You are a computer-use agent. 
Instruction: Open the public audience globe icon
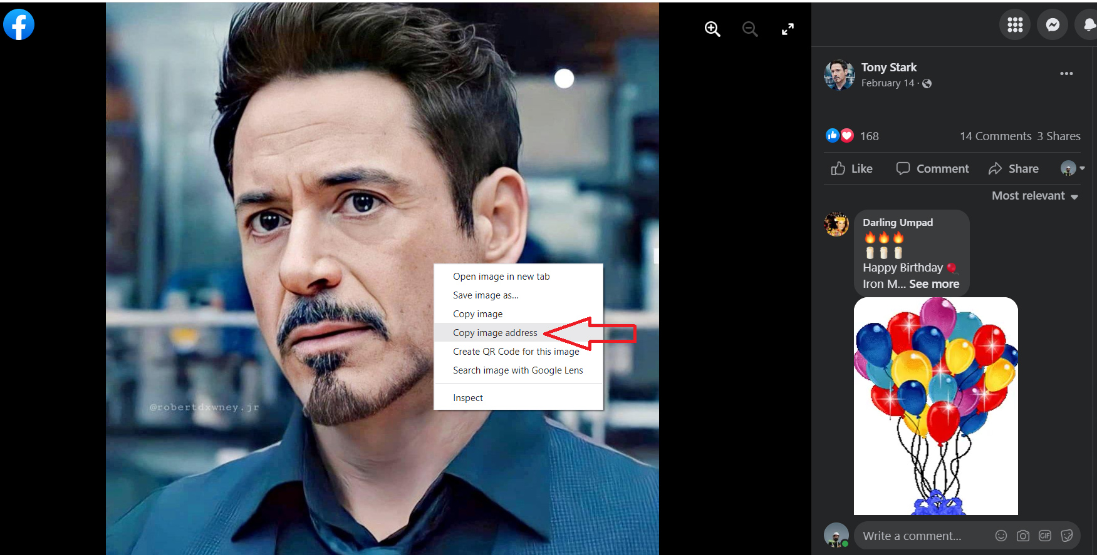click(927, 84)
